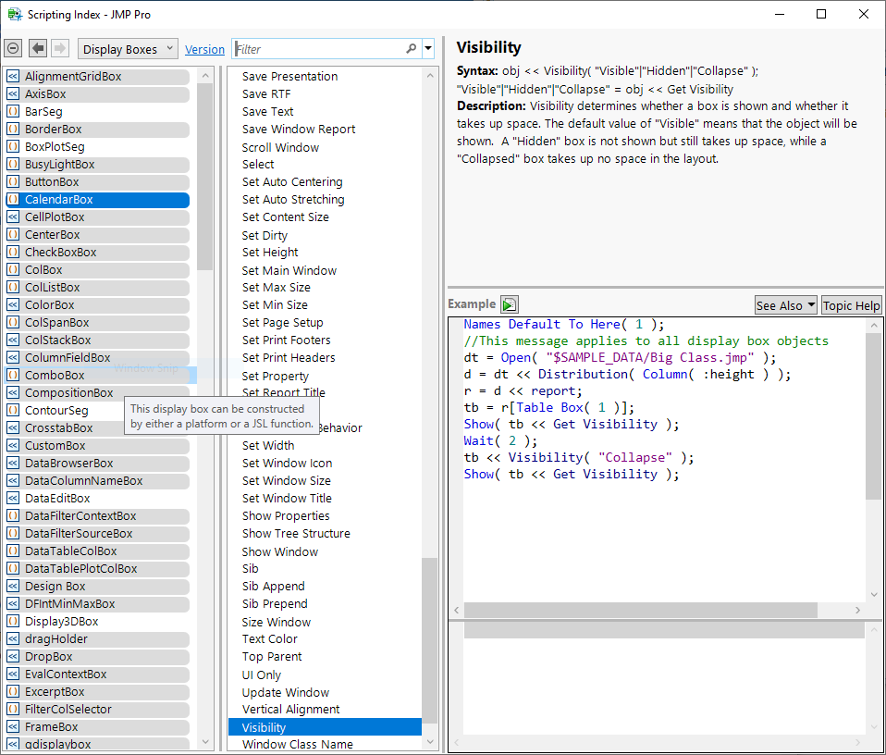Screen dimensions: 886x755
Task: Click the icon next to BarSeg
Action: (13, 112)
